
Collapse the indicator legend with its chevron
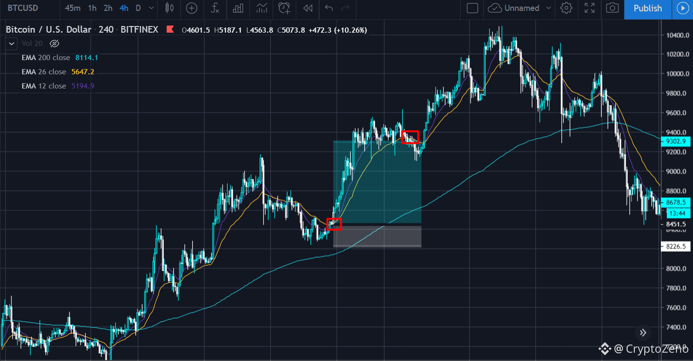(x=11, y=43)
